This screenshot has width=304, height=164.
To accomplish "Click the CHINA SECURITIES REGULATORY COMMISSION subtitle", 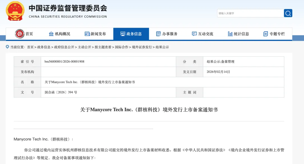I will coord(68,17).
